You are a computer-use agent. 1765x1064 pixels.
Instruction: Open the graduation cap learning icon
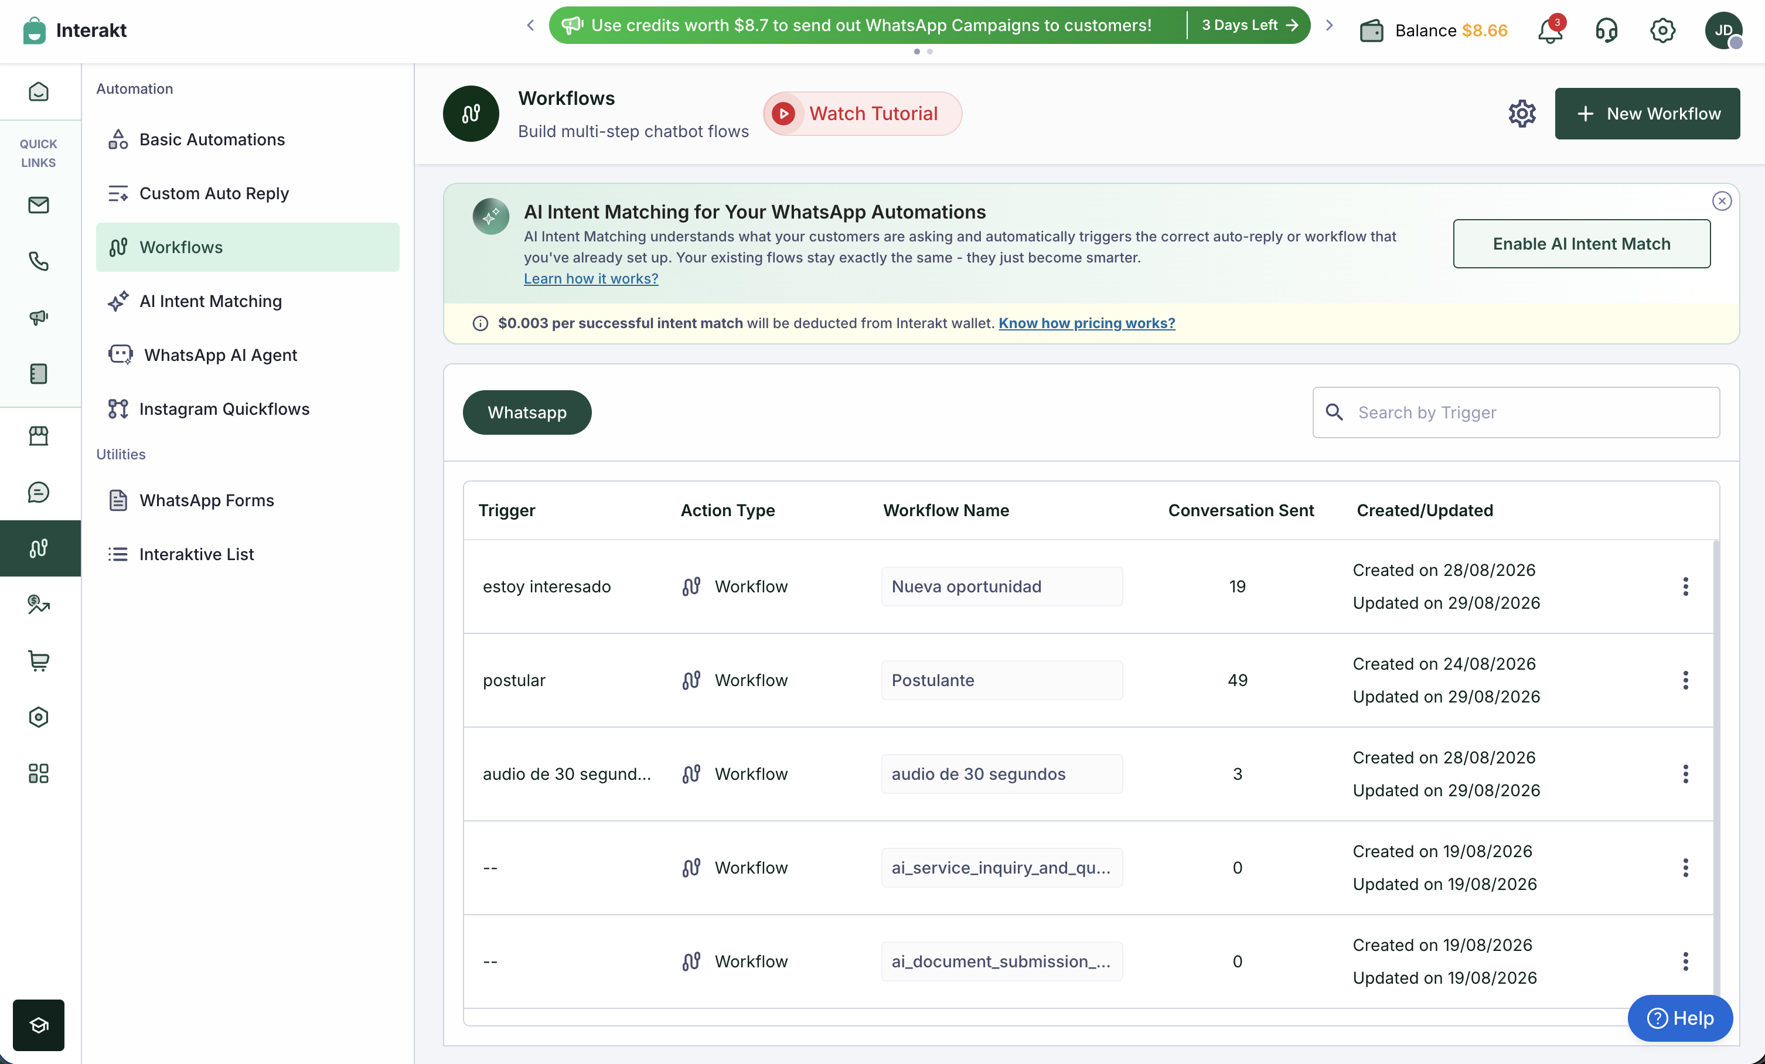[39, 1025]
